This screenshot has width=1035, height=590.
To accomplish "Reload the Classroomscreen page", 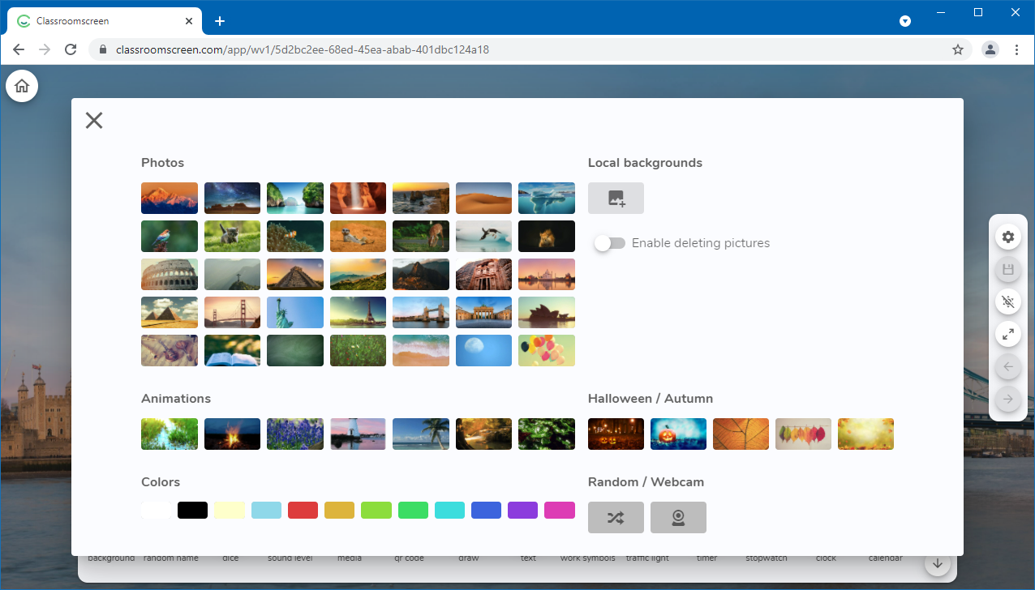I will pyautogui.click(x=71, y=49).
